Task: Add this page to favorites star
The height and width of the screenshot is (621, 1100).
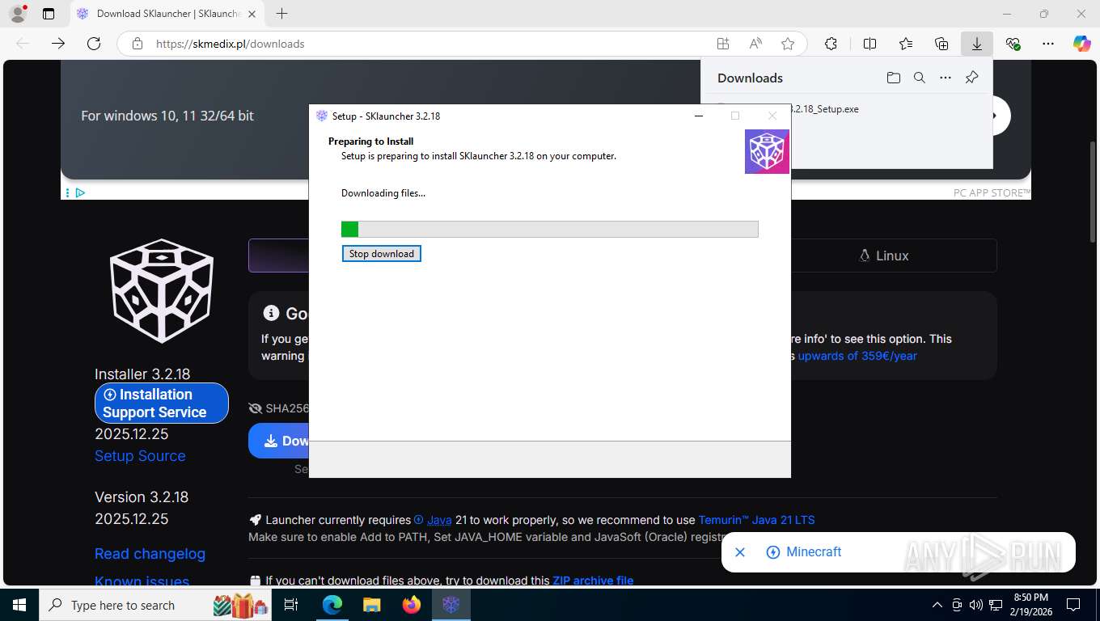Action: tap(788, 44)
